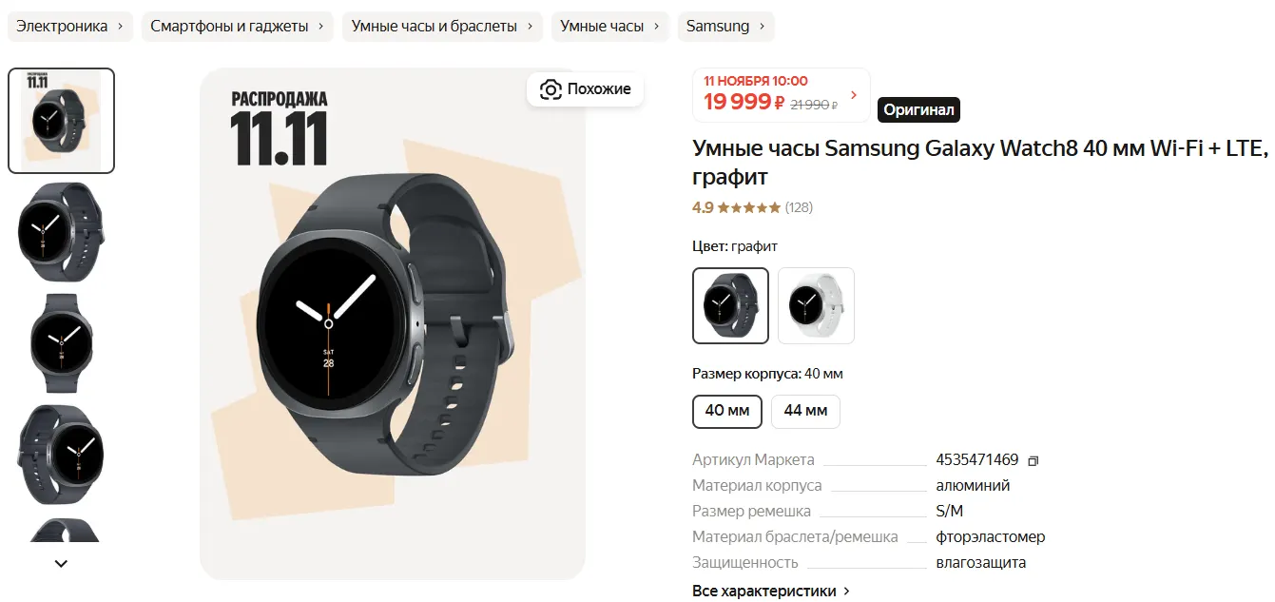Select the 40 мм case size

(x=727, y=412)
